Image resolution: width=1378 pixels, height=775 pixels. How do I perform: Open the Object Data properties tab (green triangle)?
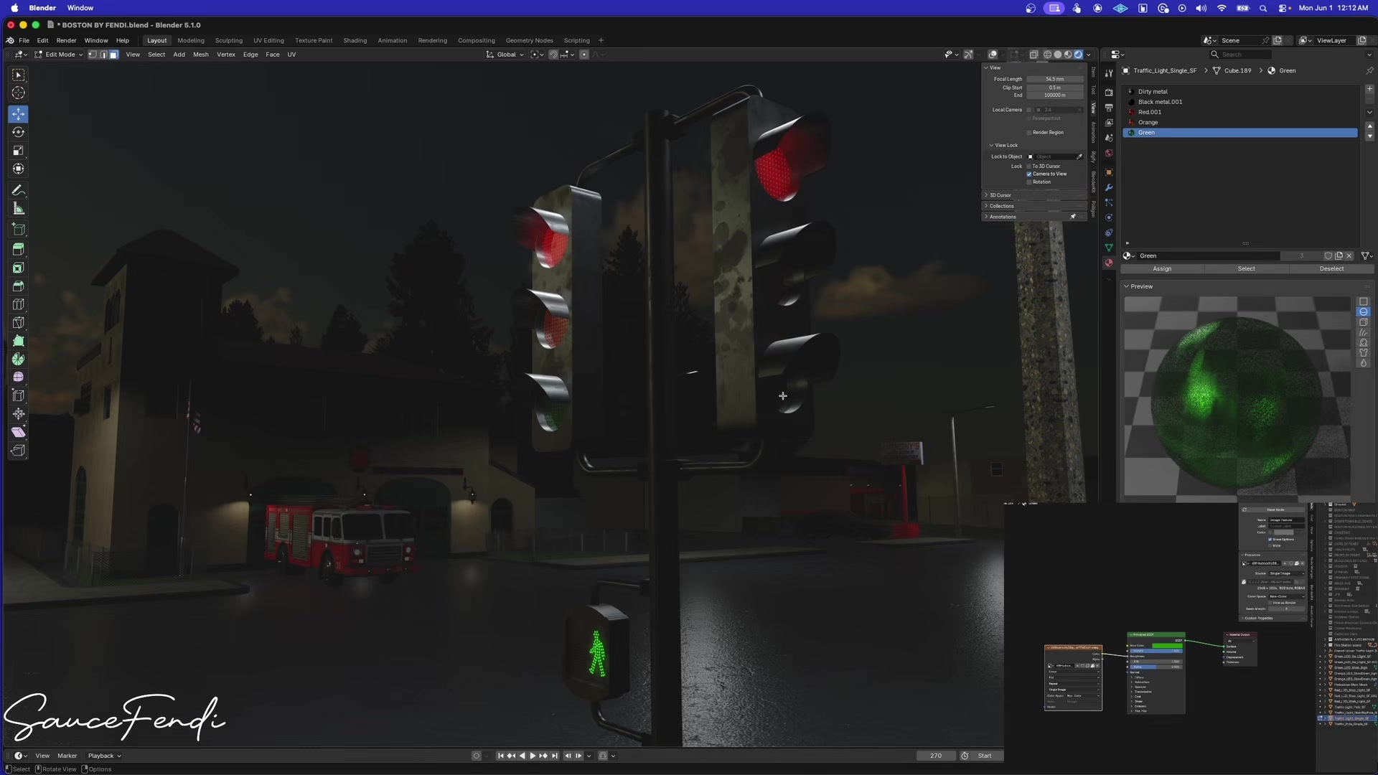pyautogui.click(x=1109, y=248)
